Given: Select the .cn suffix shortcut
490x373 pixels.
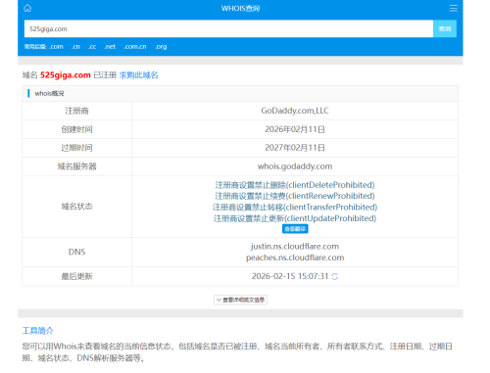Looking at the screenshot, I should 75,47.
